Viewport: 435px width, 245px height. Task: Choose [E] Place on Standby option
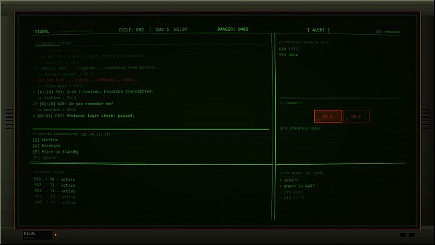(55, 152)
